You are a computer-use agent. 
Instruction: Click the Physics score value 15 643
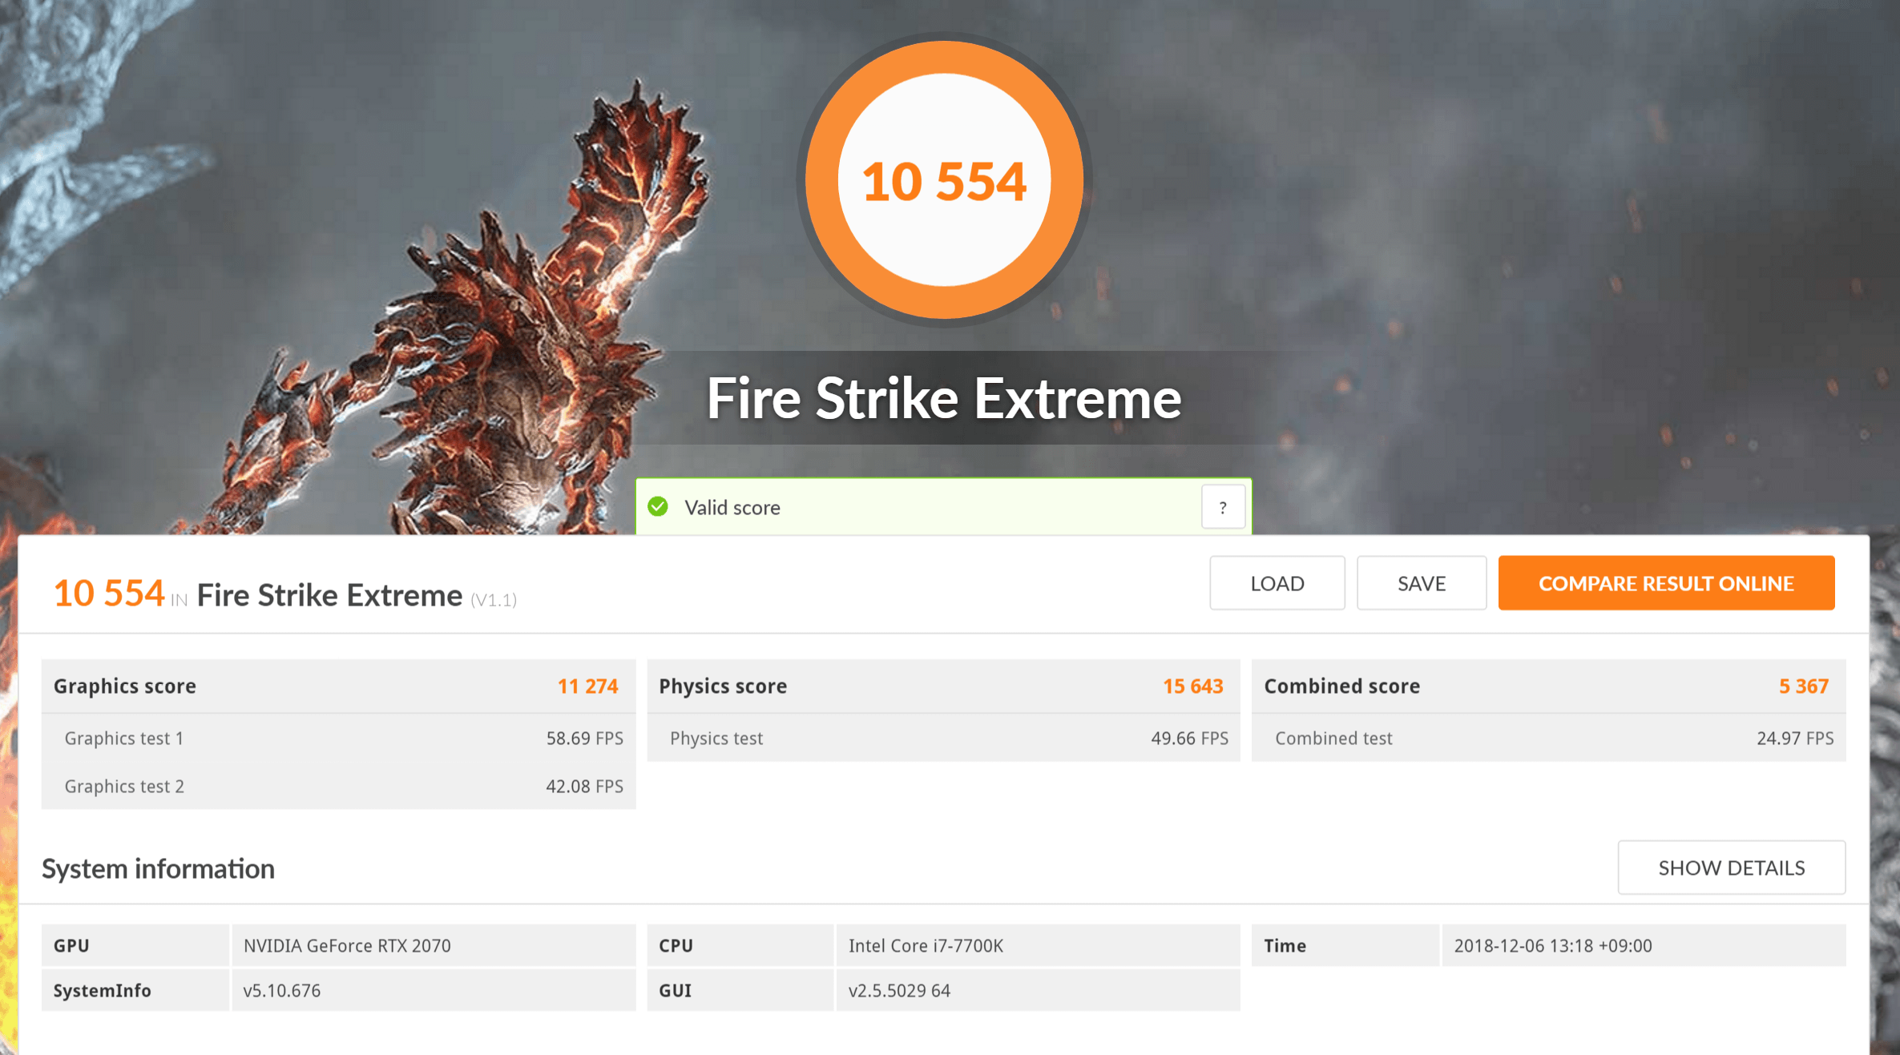click(x=1193, y=686)
